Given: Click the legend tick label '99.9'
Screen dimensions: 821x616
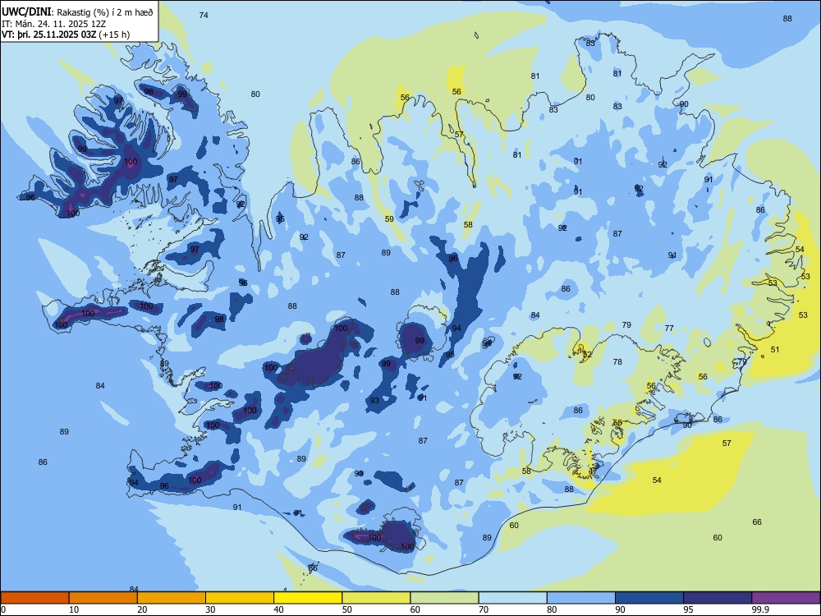Looking at the screenshot, I should click(x=759, y=609).
